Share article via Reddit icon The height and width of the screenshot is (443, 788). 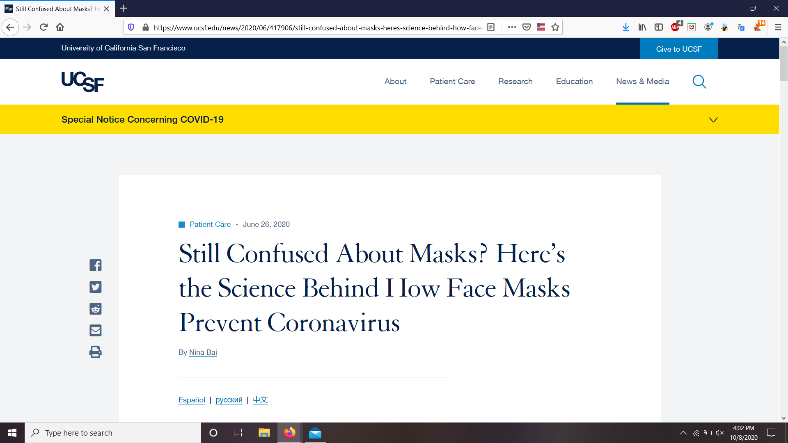tap(95, 309)
